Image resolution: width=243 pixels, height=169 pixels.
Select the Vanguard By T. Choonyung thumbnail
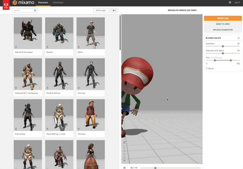(28, 74)
